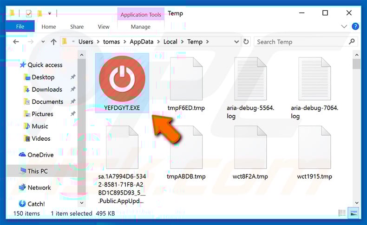
Task: Click the Application Tools tab header
Action: (x=141, y=14)
